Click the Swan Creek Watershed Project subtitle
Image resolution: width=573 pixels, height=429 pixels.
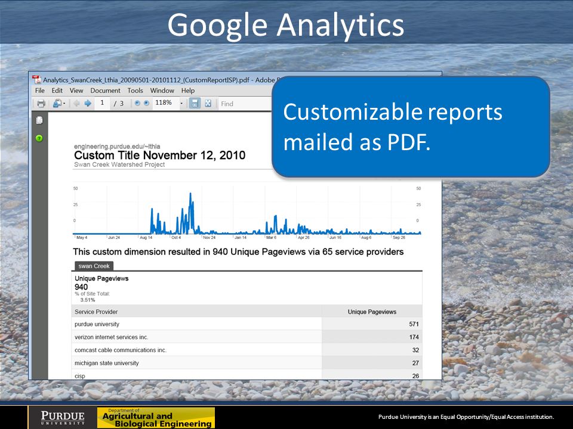coord(119,164)
